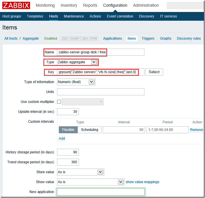Select Scheduling custom interval type
Viewport: 205px width, 198px height.
(x=90, y=130)
